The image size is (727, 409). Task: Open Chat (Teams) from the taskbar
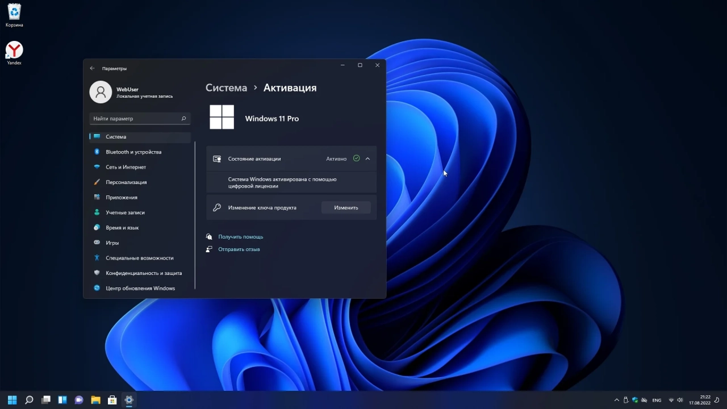(x=79, y=400)
